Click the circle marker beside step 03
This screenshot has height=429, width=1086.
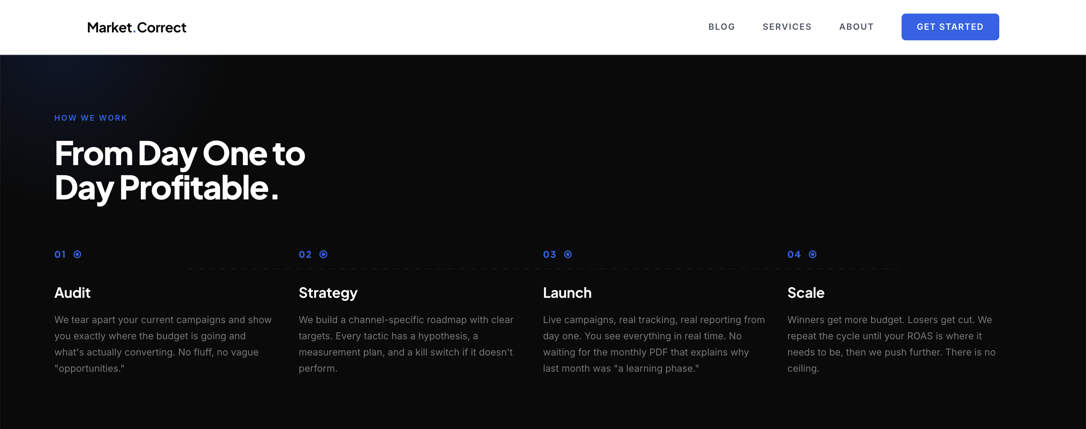click(x=568, y=254)
